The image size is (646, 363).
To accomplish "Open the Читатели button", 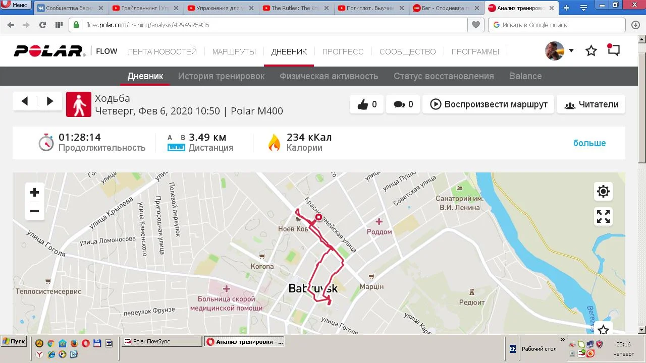I will click(591, 104).
